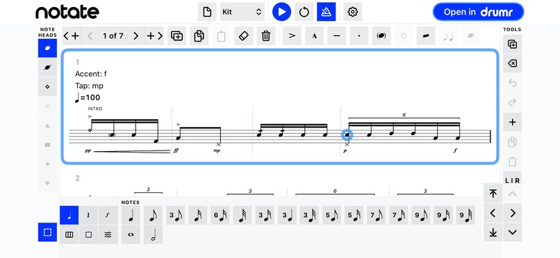Insert a quarter note
560x258 pixels.
131,215
